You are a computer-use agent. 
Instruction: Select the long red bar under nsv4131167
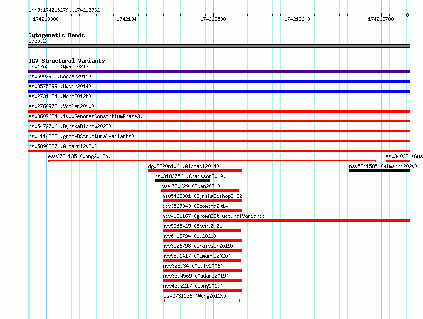coord(286,221)
